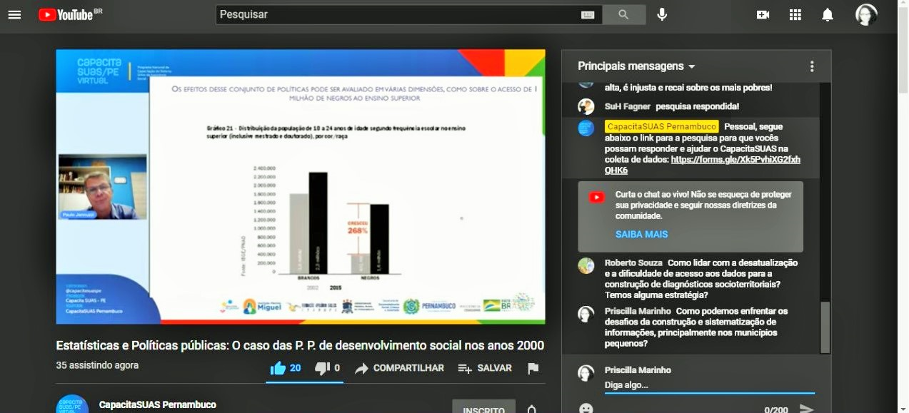Image resolution: width=909 pixels, height=413 pixels.
Task: Dislike the video with thumbs down
Action: (322, 368)
